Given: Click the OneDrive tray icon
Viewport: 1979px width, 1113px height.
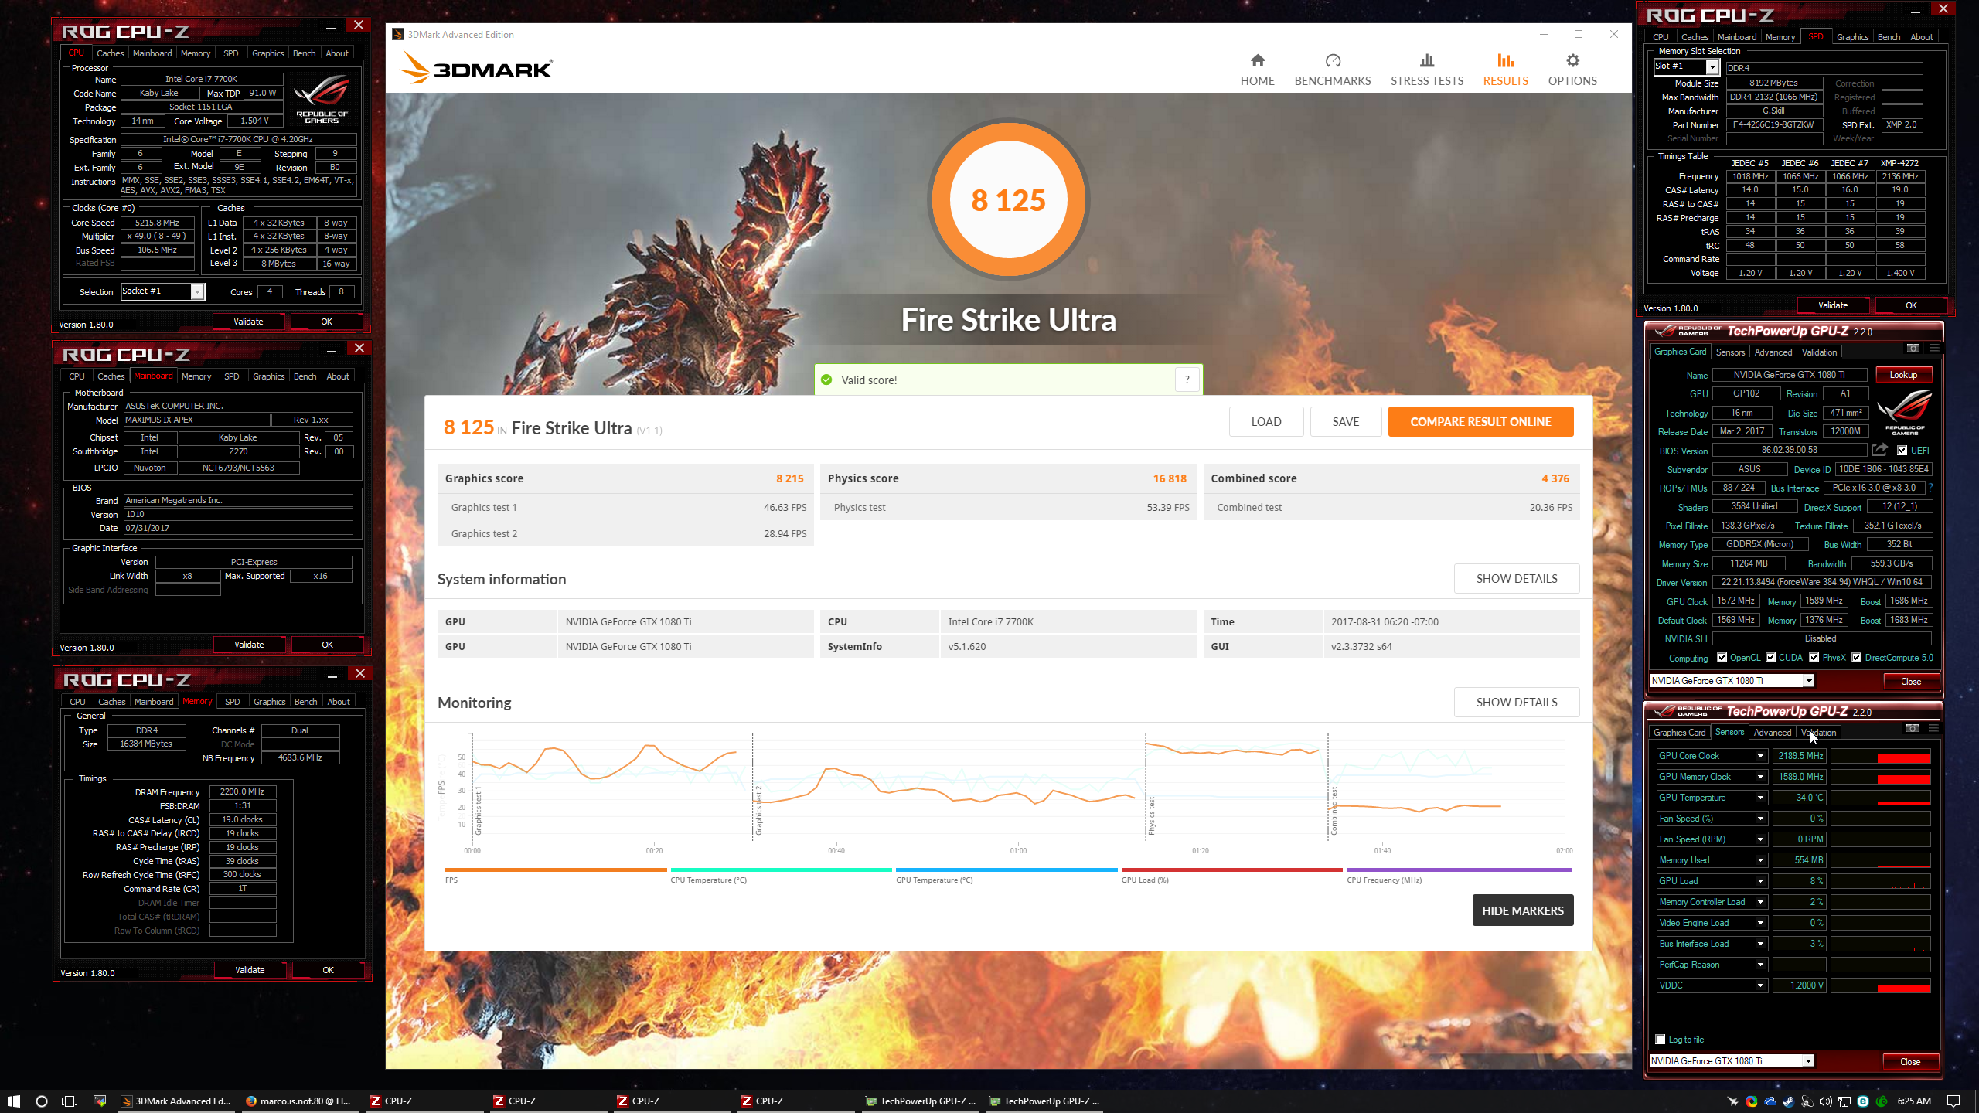Looking at the screenshot, I should 1770,1101.
